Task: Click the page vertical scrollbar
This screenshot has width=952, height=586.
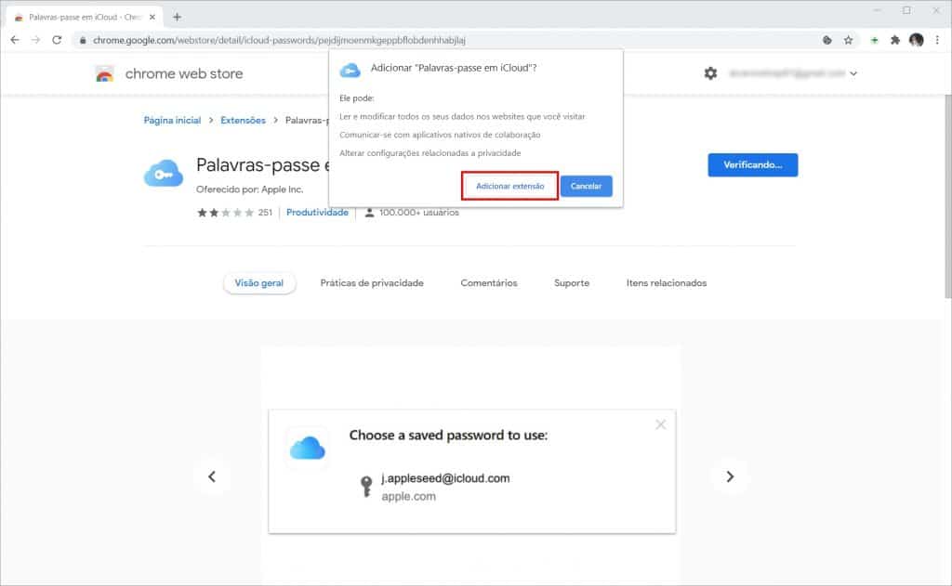Action: [x=947, y=196]
